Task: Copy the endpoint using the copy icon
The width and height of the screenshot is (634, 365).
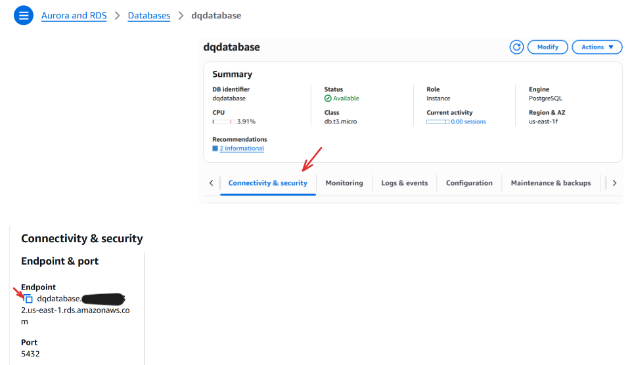Action: [28, 299]
